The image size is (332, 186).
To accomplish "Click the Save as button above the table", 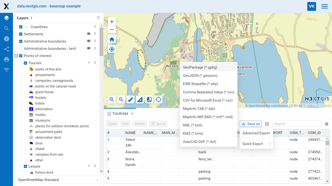I will point(250,124).
